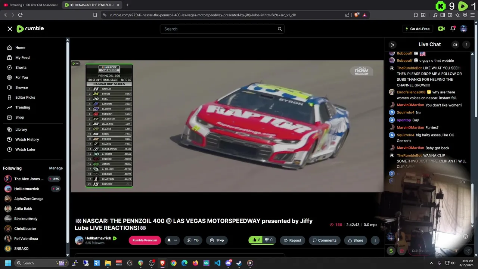478x269 pixels.
Task: Go back with the browser back arrow
Action: pyautogui.click(x=5, y=15)
